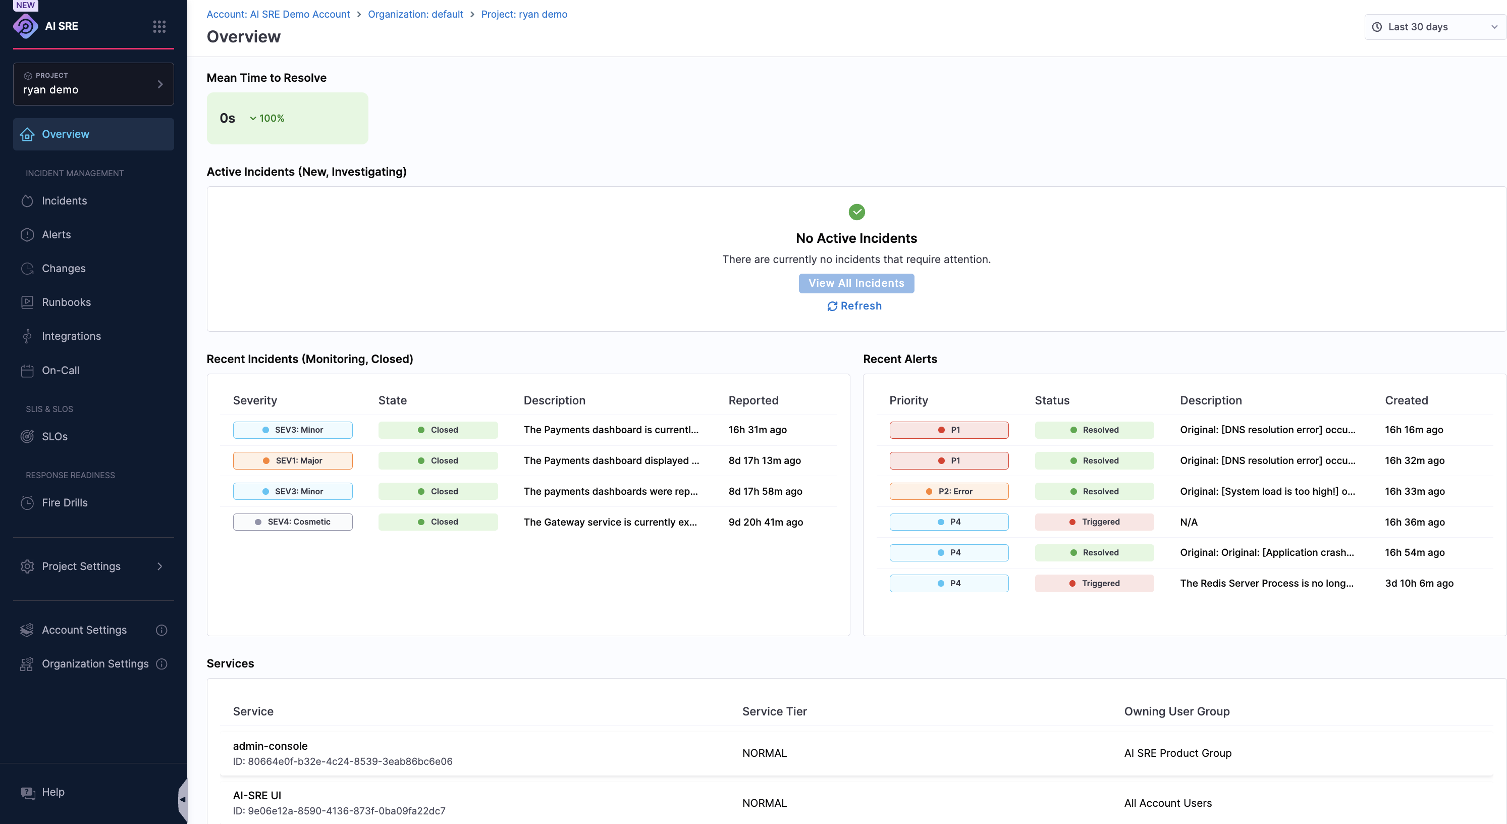The width and height of the screenshot is (1507, 824).
Task: Click Triggered status of N/A alert
Action: click(1094, 522)
